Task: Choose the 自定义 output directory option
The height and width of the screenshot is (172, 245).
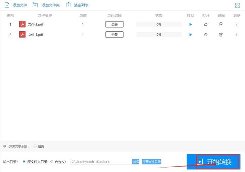Action: point(52,162)
